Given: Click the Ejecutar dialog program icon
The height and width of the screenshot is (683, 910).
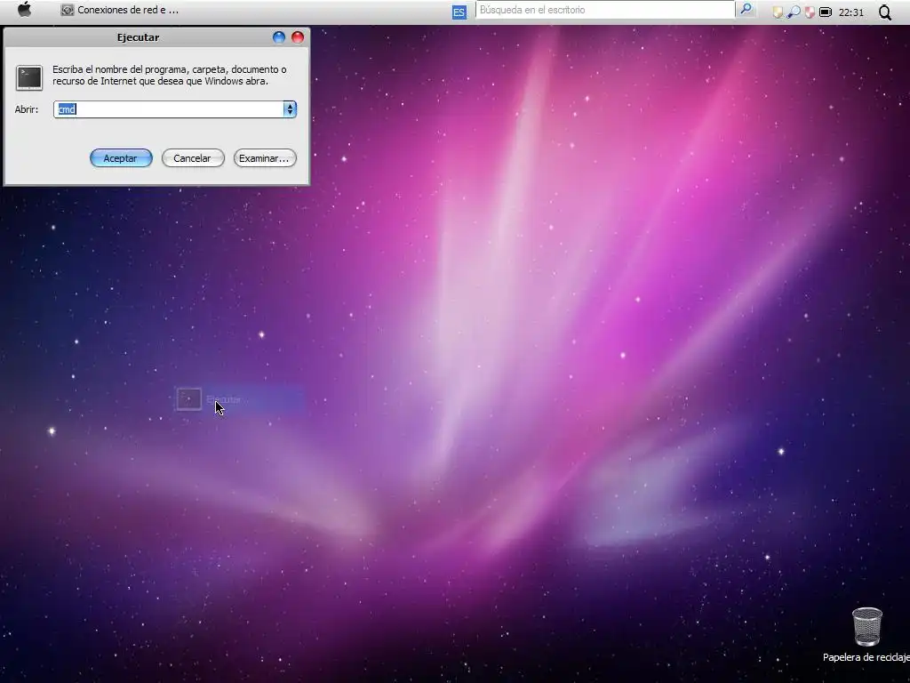Looking at the screenshot, I should (29, 78).
